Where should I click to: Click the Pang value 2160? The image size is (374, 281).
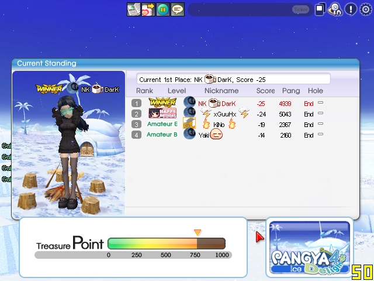coord(286,135)
